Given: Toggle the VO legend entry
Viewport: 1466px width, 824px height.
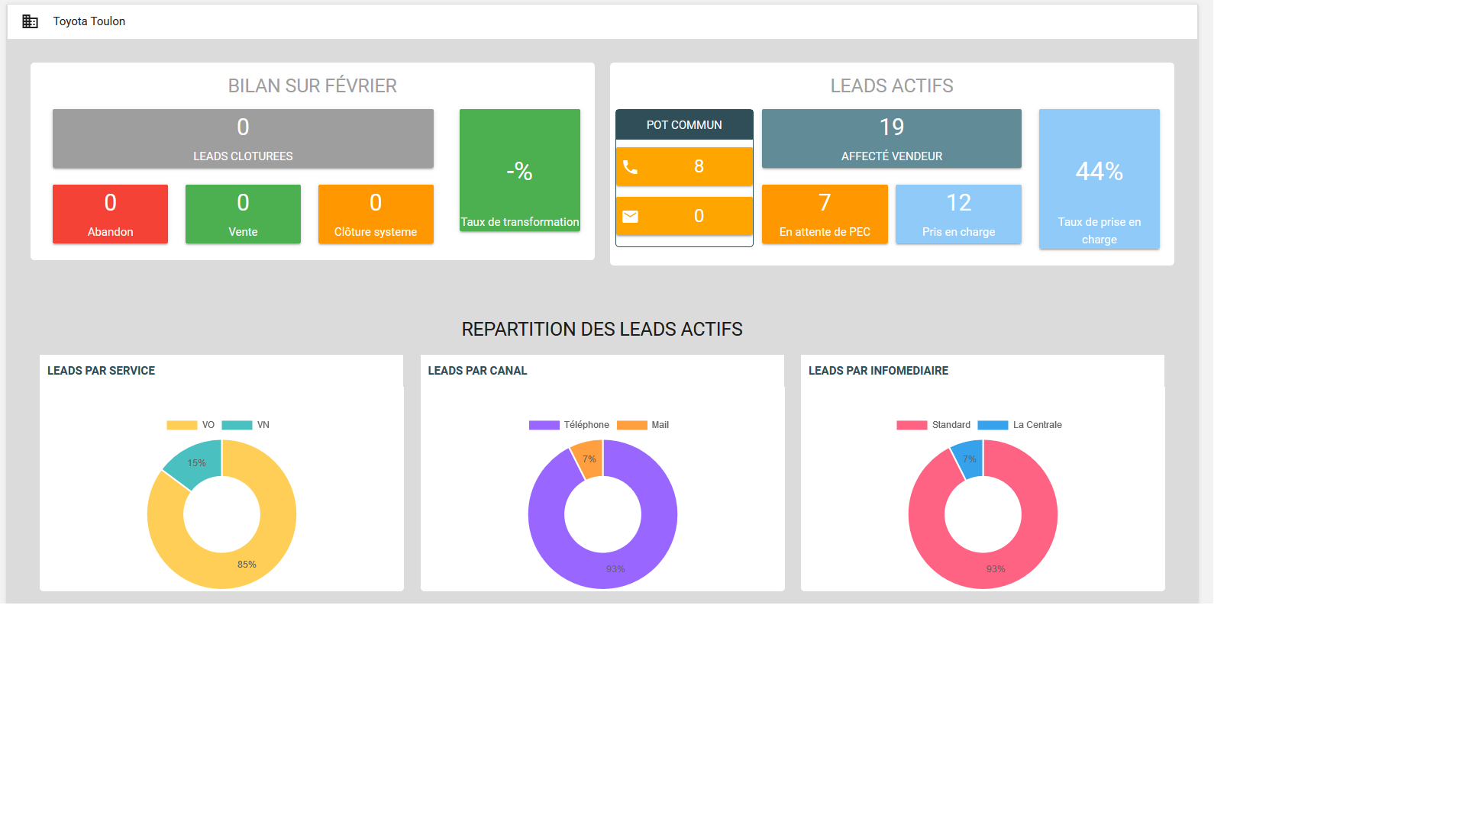Looking at the screenshot, I should 191,425.
